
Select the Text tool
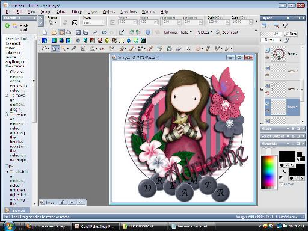tap(188, 48)
